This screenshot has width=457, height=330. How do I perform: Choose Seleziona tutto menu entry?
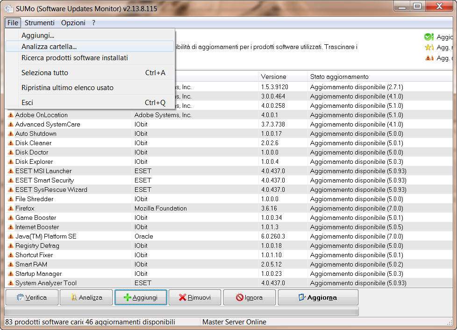90,73
